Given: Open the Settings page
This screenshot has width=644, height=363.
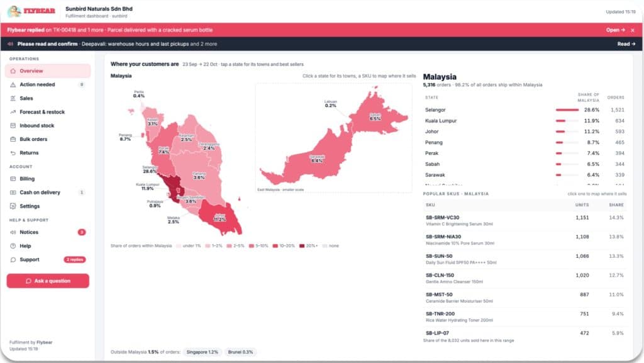Looking at the screenshot, I should click(48, 206).
